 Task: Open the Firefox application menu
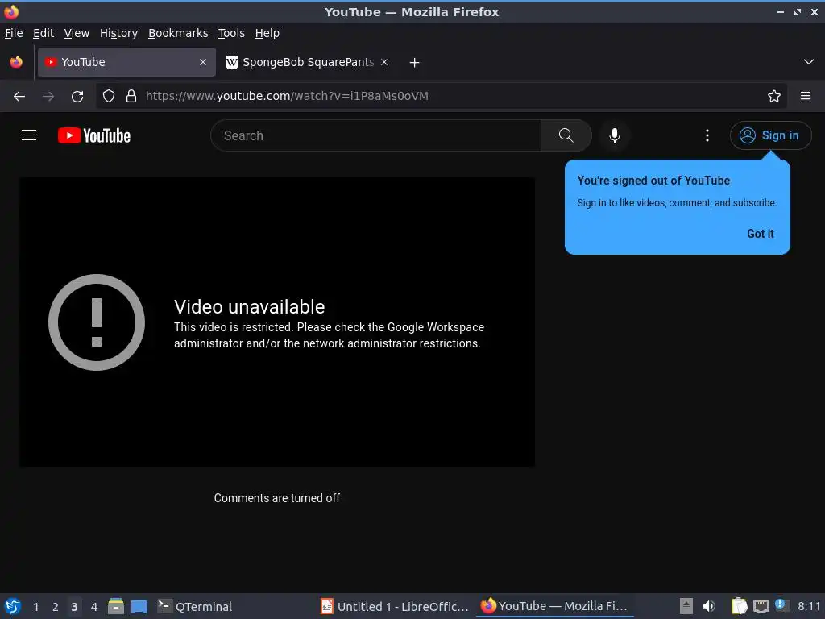(806, 96)
